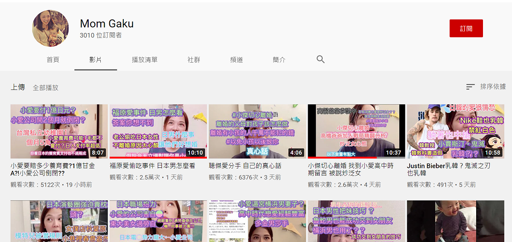Open video title 福原愛偷吃事件 日本男怎麼看
This screenshot has width=512, height=242.
(x=152, y=166)
